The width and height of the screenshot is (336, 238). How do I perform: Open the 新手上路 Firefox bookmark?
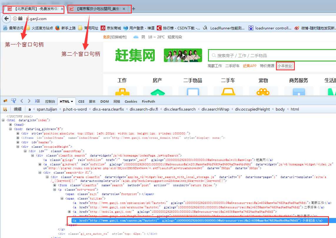coord(66,28)
